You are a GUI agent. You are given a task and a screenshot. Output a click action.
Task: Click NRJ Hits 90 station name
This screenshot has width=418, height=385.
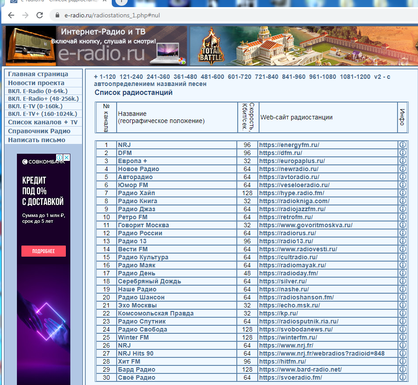136,353
